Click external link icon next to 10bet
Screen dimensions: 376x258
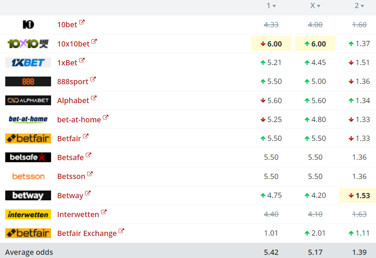coord(82,22)
